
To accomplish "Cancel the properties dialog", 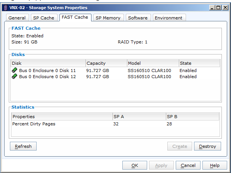I will pyautogui.click(x=188, y=165).
